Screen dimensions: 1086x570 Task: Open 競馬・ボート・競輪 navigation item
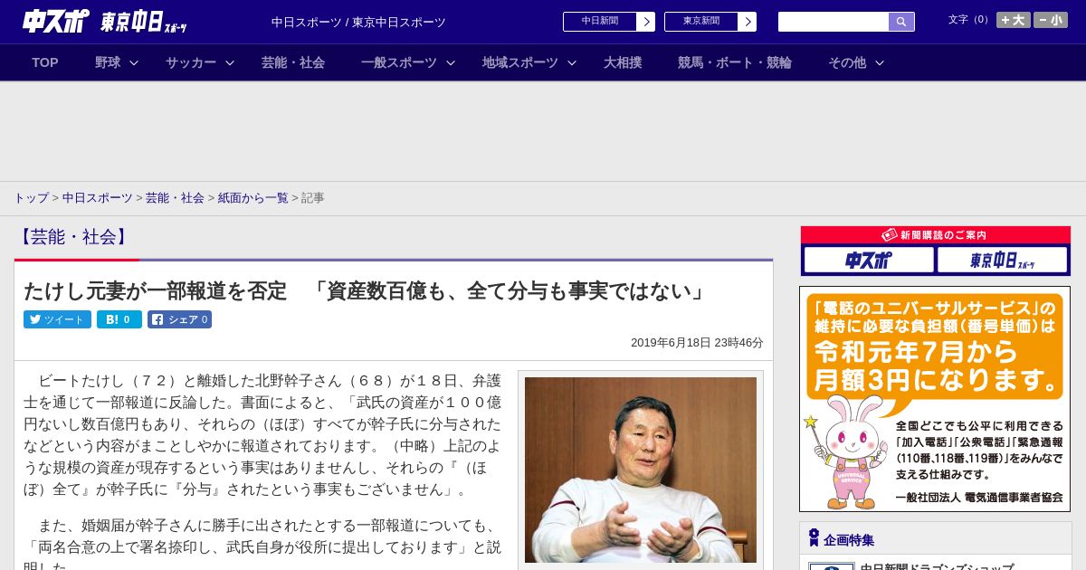pyautogui.click(x=735, y=62)
